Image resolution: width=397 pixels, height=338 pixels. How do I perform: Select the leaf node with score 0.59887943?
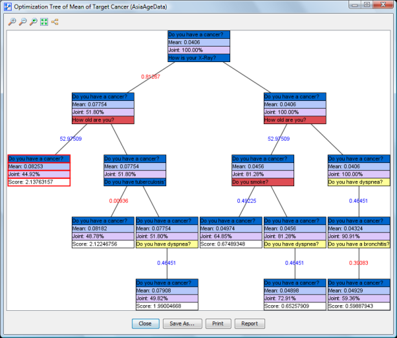(359, 294)
